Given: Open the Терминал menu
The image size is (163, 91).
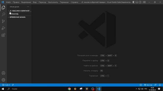Looking at the screenshot, I should [64, 2].
